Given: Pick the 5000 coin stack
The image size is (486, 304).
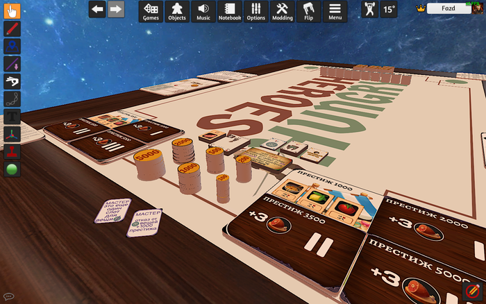Looking at the screenshot, I should coord(149,164).
